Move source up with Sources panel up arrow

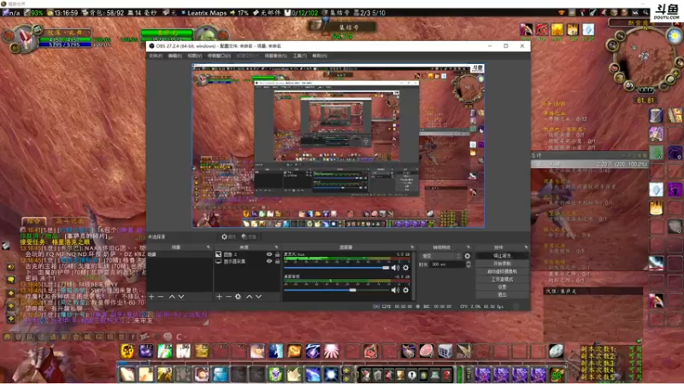click(x=249, y=296)
